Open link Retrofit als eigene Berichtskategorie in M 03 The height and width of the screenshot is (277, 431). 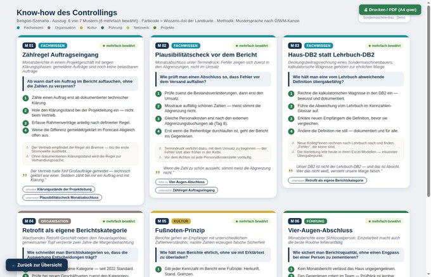point(328,181)
